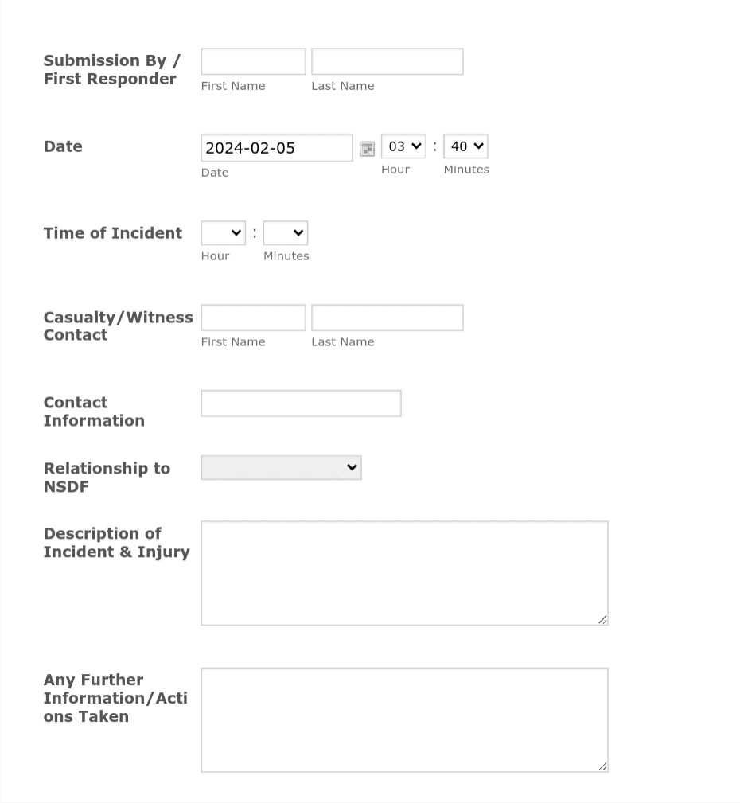Click the Further Information textarea resize handle
Viewport: 740px width, 803px height.
603,766
